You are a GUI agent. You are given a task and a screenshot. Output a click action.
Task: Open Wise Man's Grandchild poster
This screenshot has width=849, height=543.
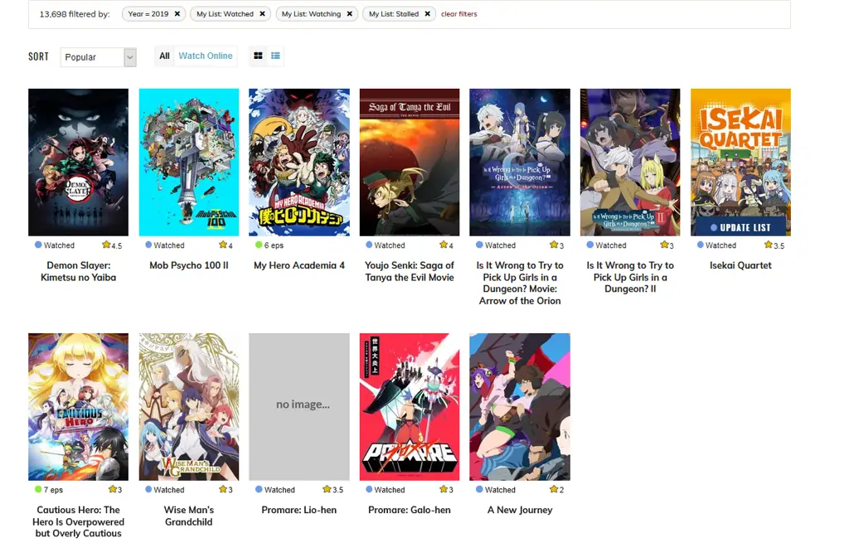pos(189,407)
